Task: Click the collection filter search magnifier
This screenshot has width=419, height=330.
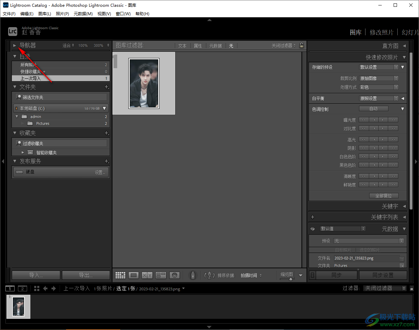Action: pos(19,143)
